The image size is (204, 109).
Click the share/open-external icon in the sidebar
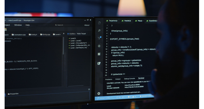99,63
